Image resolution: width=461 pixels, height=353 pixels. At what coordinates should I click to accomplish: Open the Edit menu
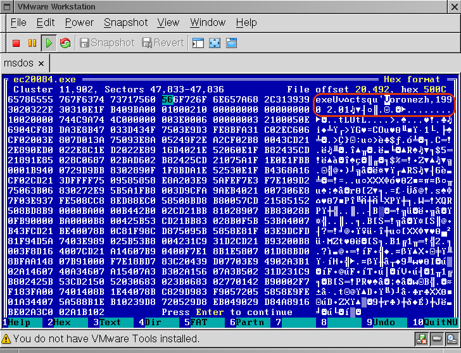click(x=46, y=23)
